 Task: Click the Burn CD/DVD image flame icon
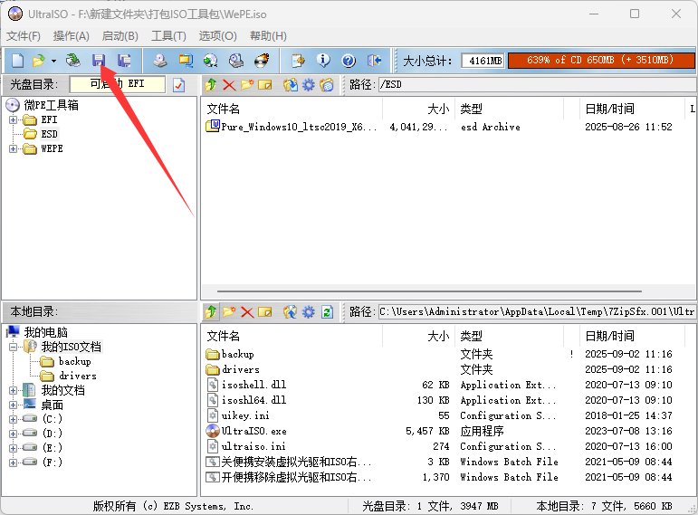(262, 61)
